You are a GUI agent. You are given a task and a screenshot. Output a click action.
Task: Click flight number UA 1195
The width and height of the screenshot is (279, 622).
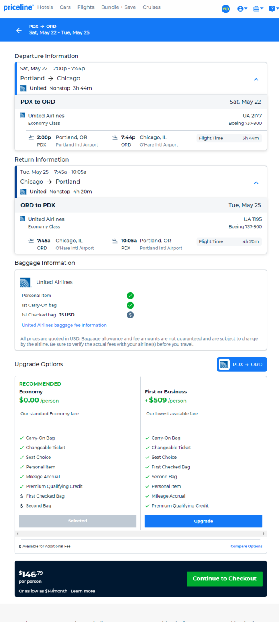pyautogui.click(x=253, y=219)
